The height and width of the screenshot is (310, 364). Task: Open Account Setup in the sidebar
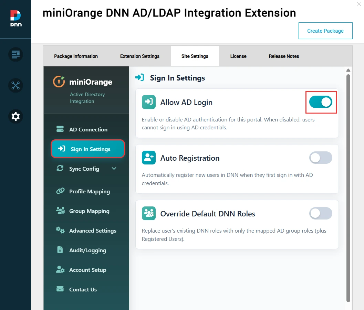[88, 270]
